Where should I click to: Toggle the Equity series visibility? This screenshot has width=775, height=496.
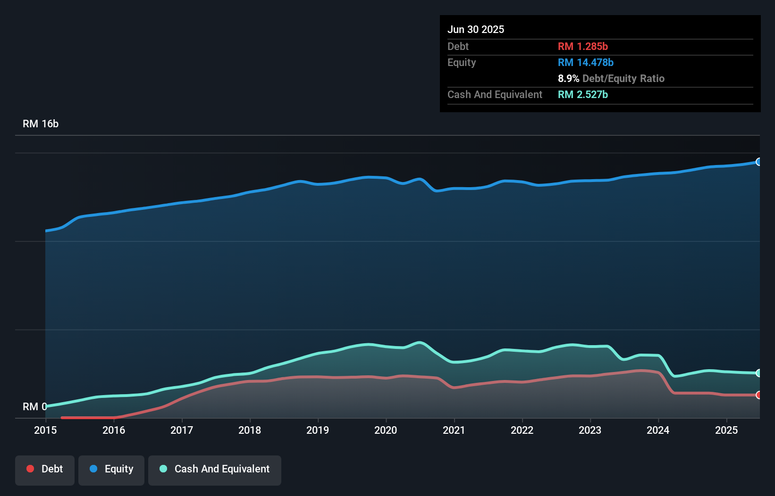[111, 469]
